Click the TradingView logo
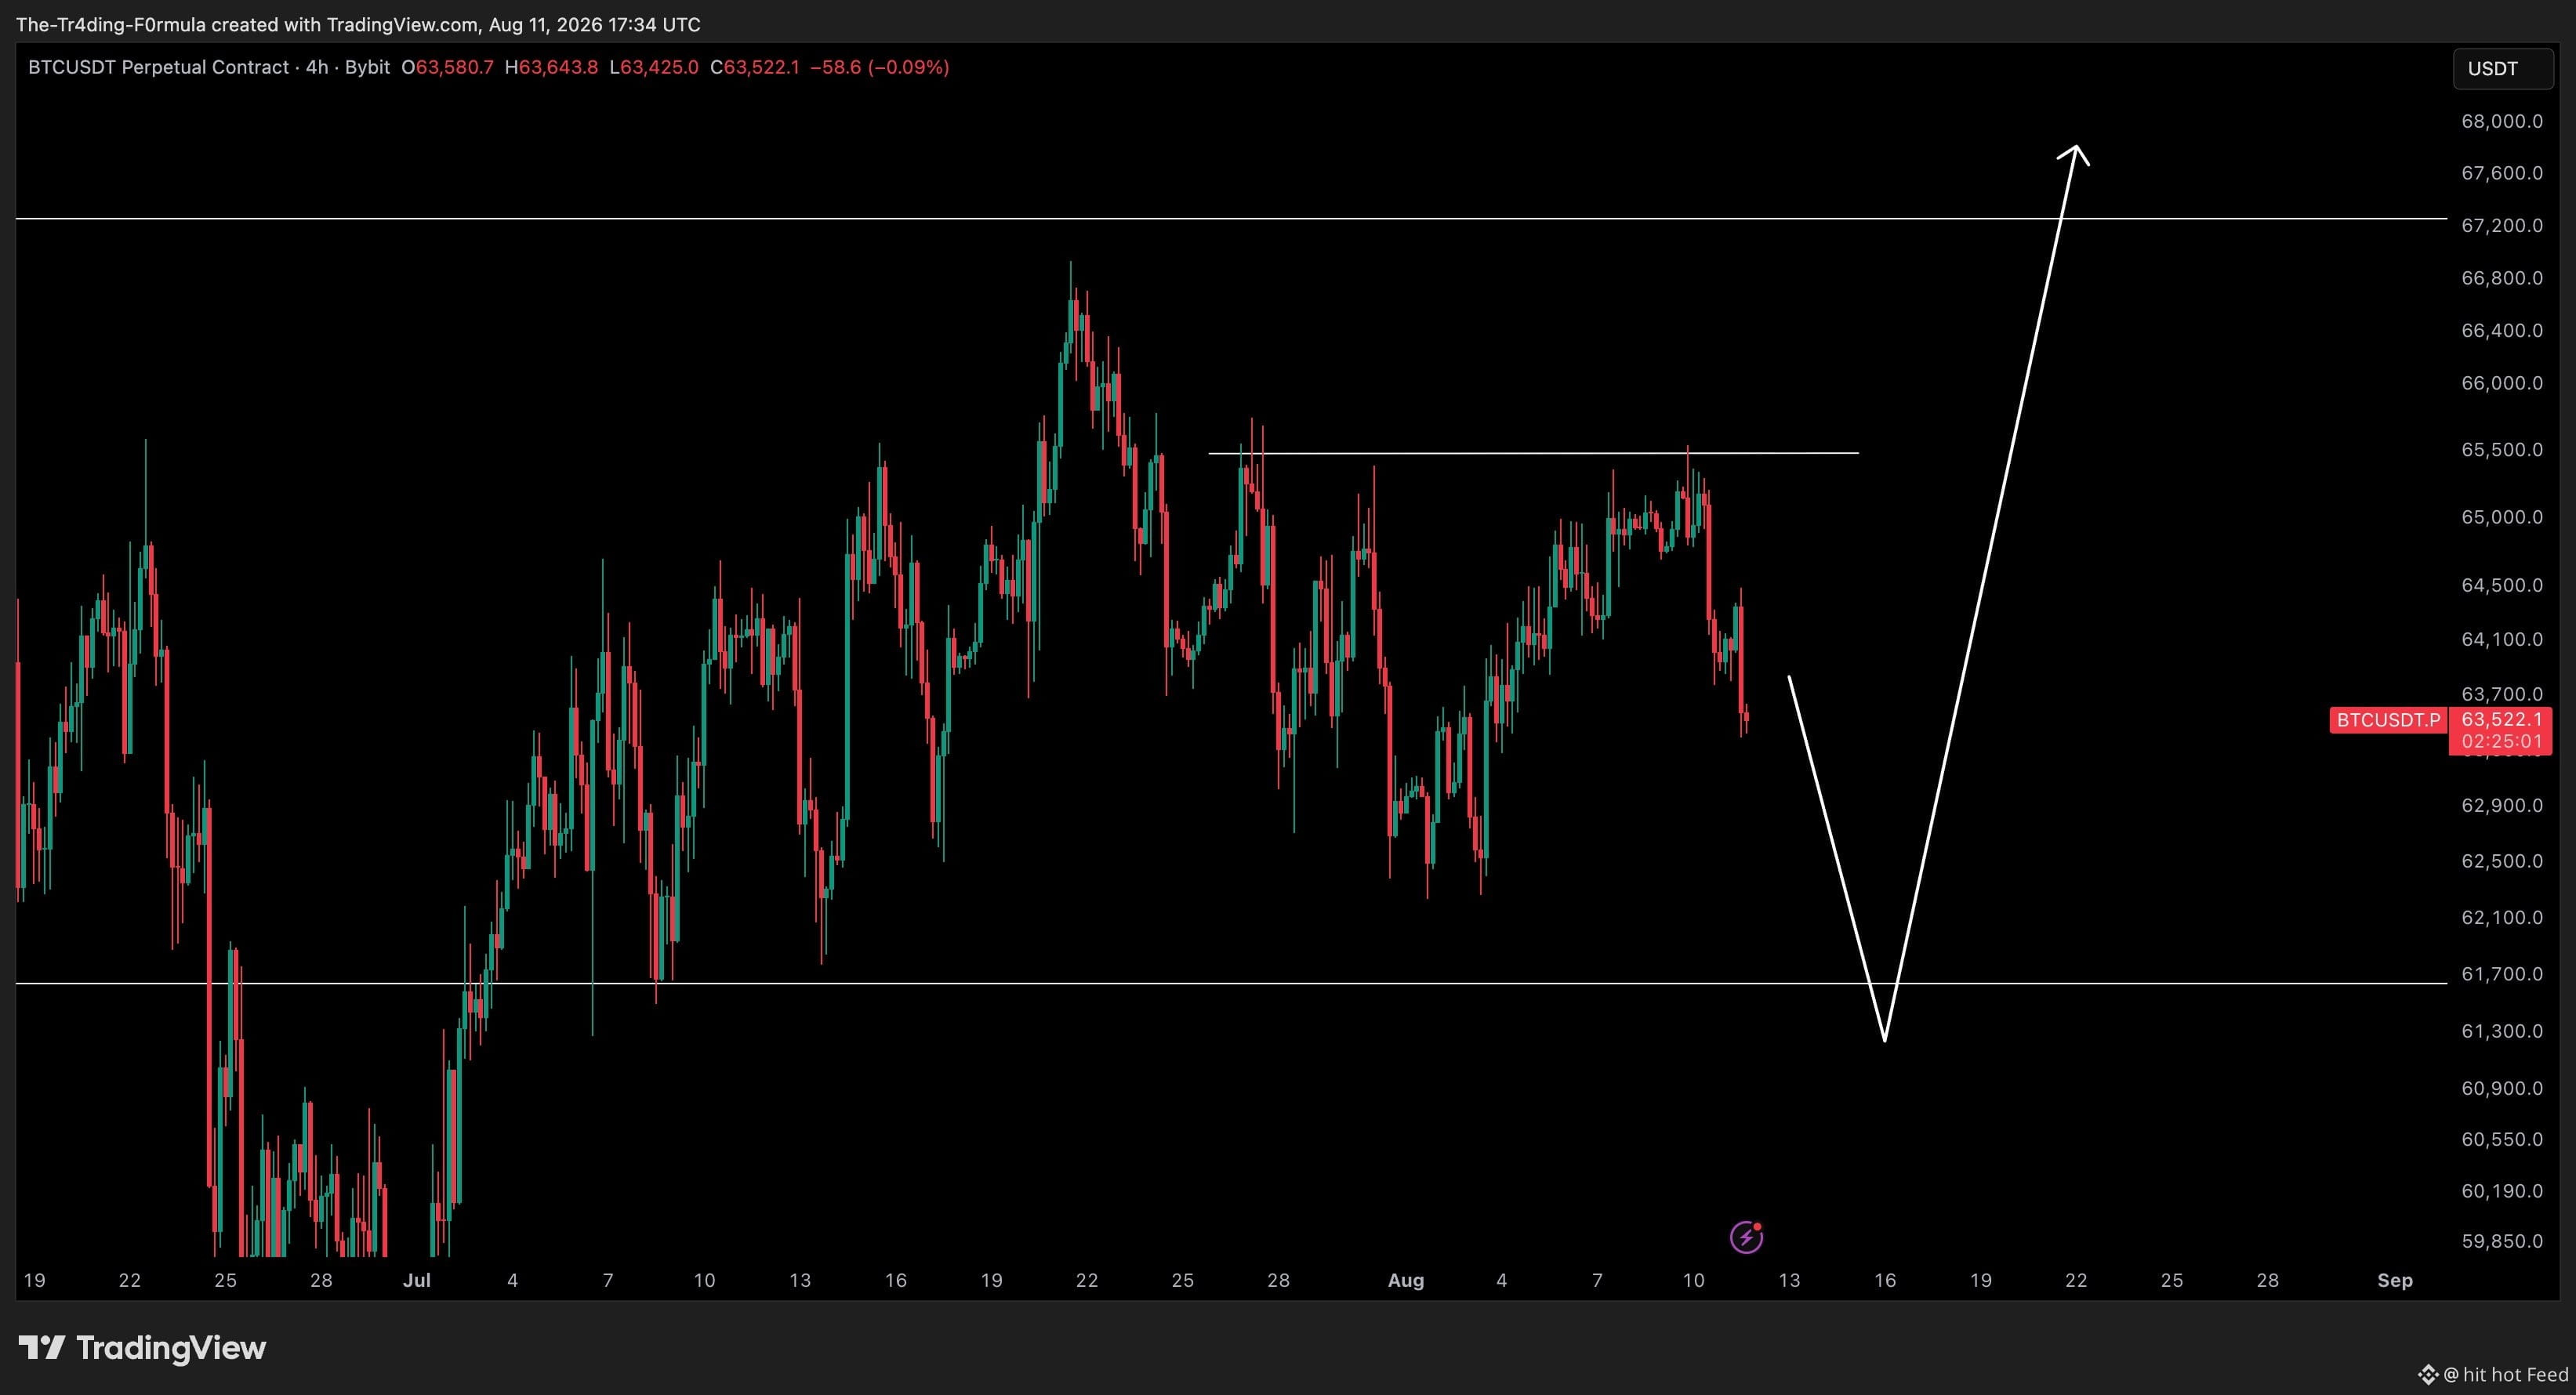 click(x=142, y=1348)
